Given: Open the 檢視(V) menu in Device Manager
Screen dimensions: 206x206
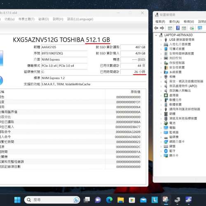Looking at the screenshot, I should (x=189, y=21).
